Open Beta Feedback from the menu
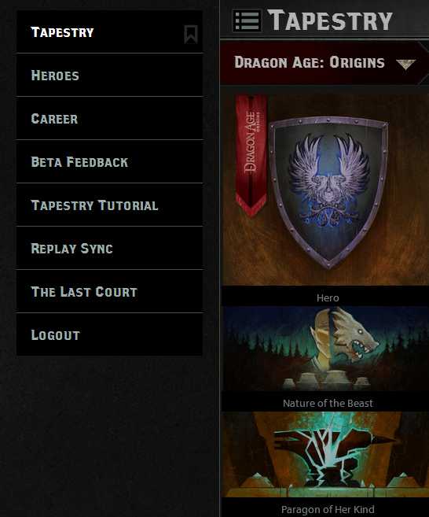Viewport: 429px width, 517px height. (109, 161)
